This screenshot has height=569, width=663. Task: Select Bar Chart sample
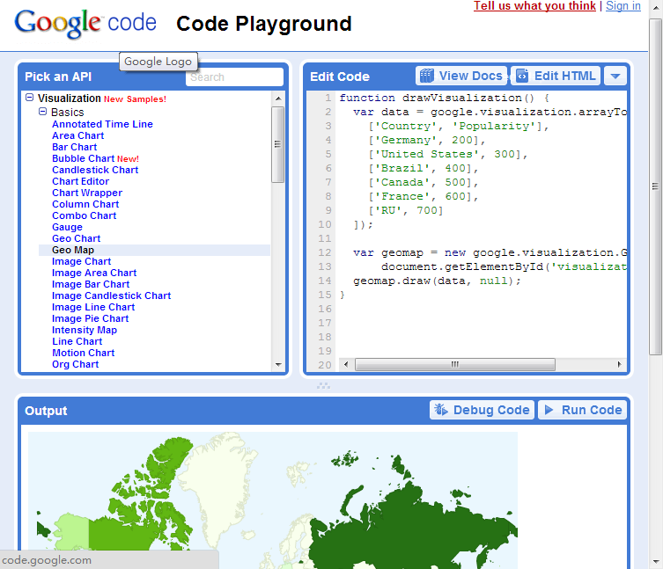coord(75,147)
